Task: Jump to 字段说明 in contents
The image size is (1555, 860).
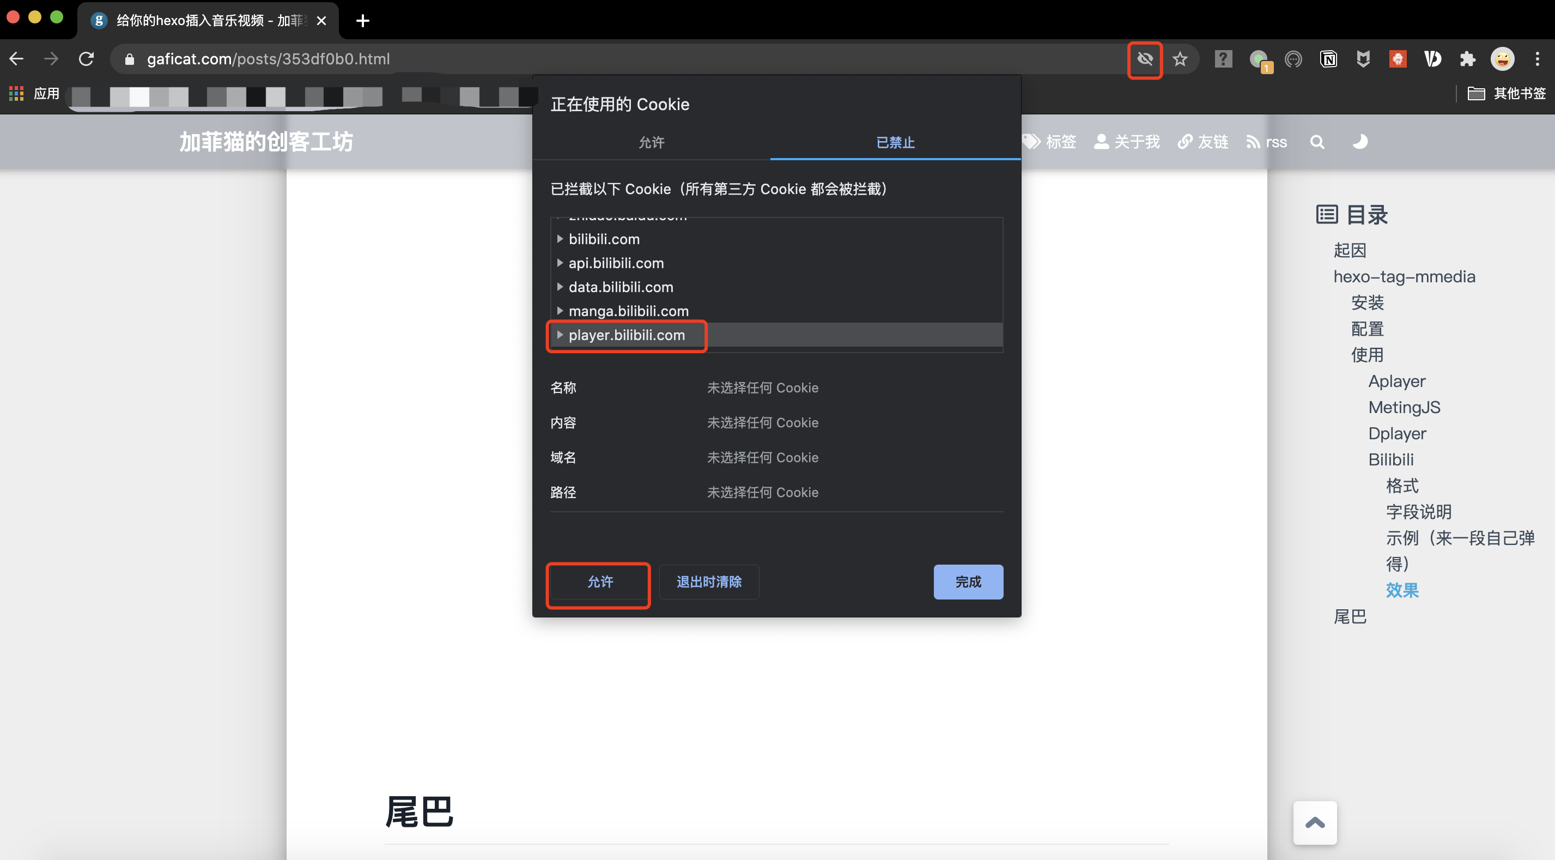Action: point(1419,512)
